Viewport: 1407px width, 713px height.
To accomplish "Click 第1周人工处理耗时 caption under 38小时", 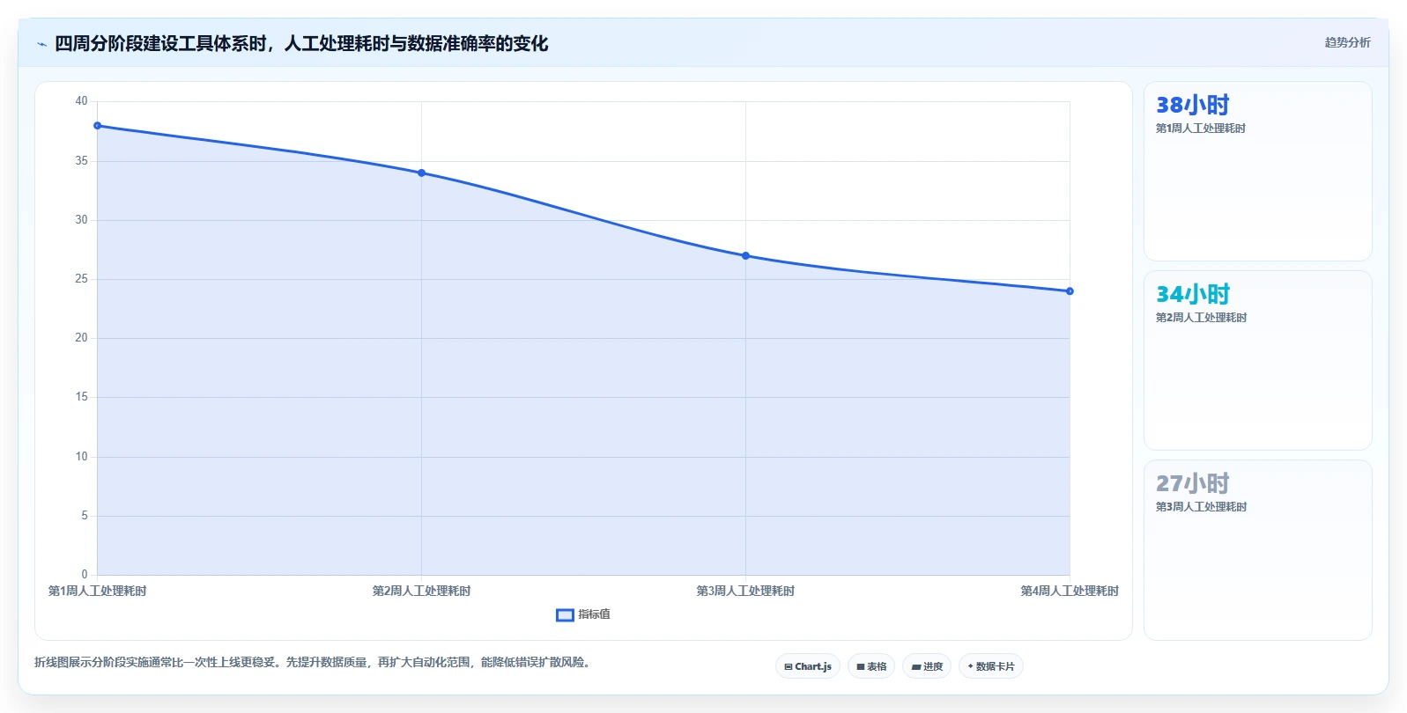I will point(1201,129).
